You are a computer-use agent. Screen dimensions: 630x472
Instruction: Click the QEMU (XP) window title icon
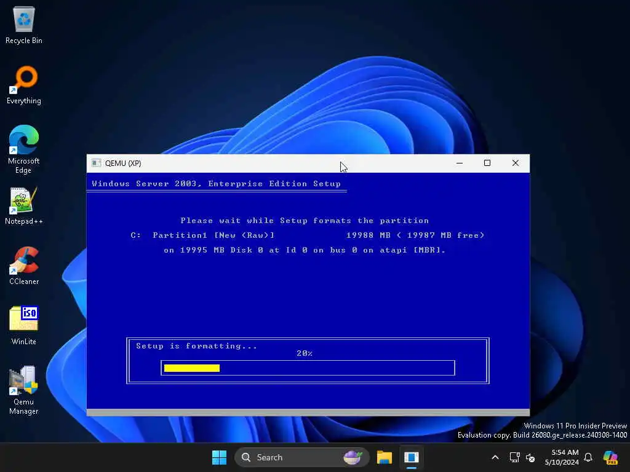coord(96,163)
